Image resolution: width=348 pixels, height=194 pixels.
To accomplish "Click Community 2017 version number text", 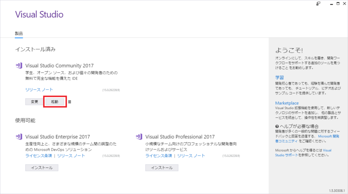I will pos(111,90).
